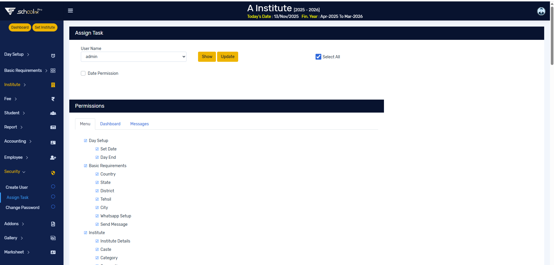Click the Student group icon
554x265 pixels.
pyautogui.click(x=53, y=113)
